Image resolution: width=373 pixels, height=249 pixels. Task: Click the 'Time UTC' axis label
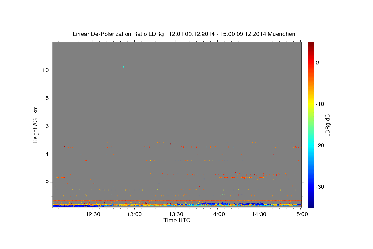(x=177, y=220)
